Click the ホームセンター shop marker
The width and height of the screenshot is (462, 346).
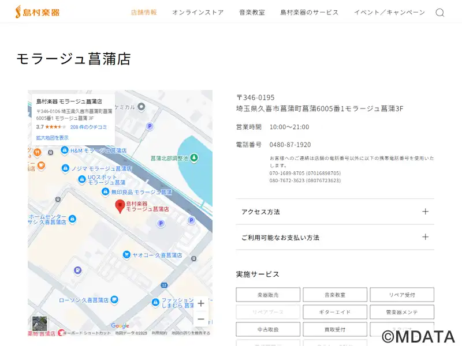click(72, 219)
